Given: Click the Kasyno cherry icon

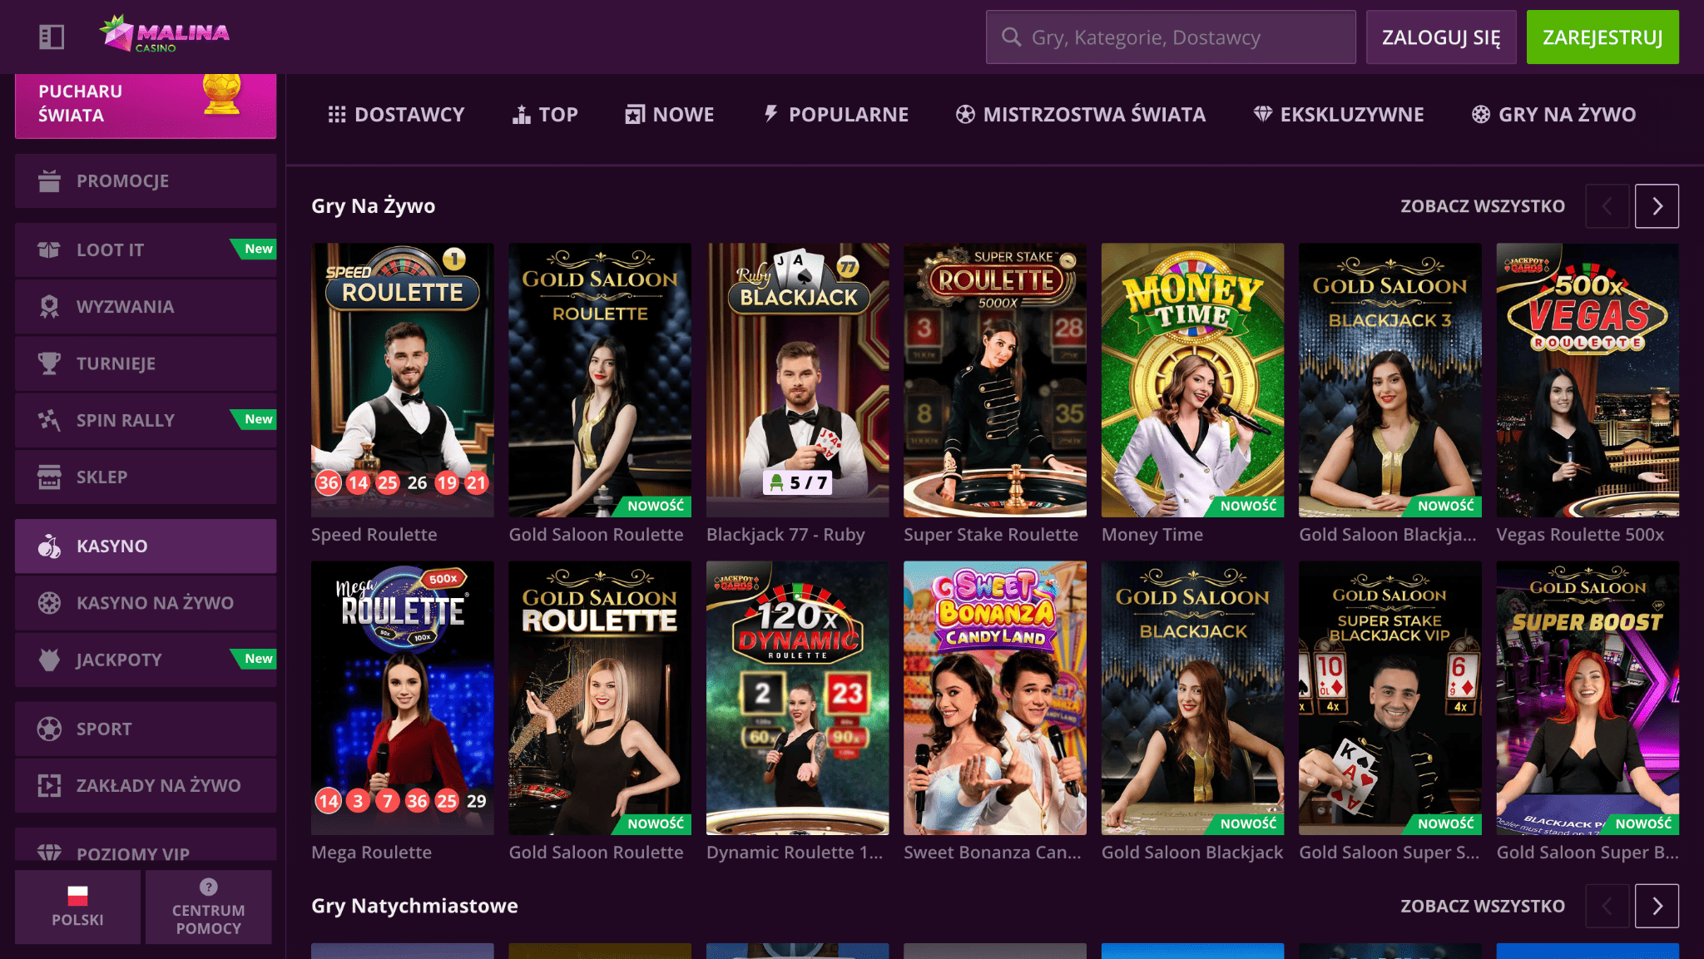Looking at the screenshot, I should pos(49,546).
